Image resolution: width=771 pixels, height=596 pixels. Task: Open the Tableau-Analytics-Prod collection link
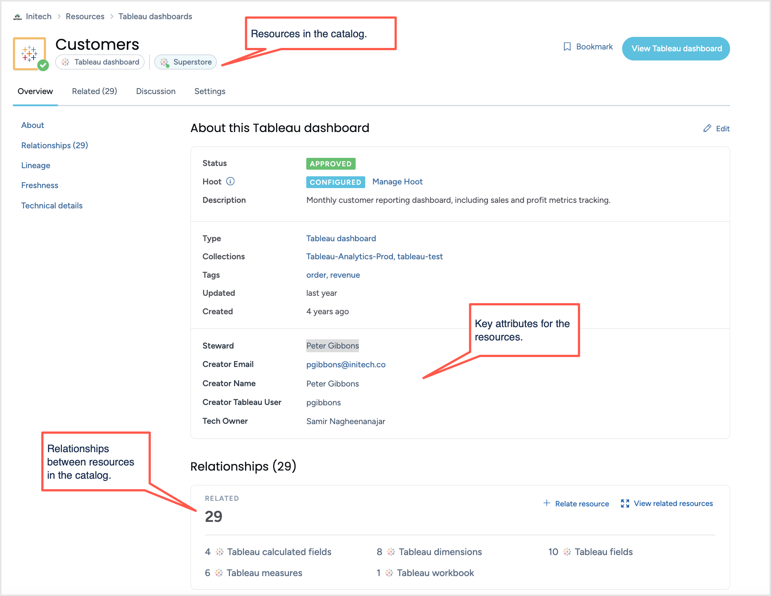pyautogui.click(x=350, y=257)
